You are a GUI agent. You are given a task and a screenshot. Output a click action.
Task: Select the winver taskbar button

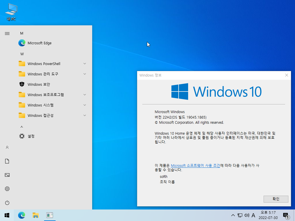(50, 215)
